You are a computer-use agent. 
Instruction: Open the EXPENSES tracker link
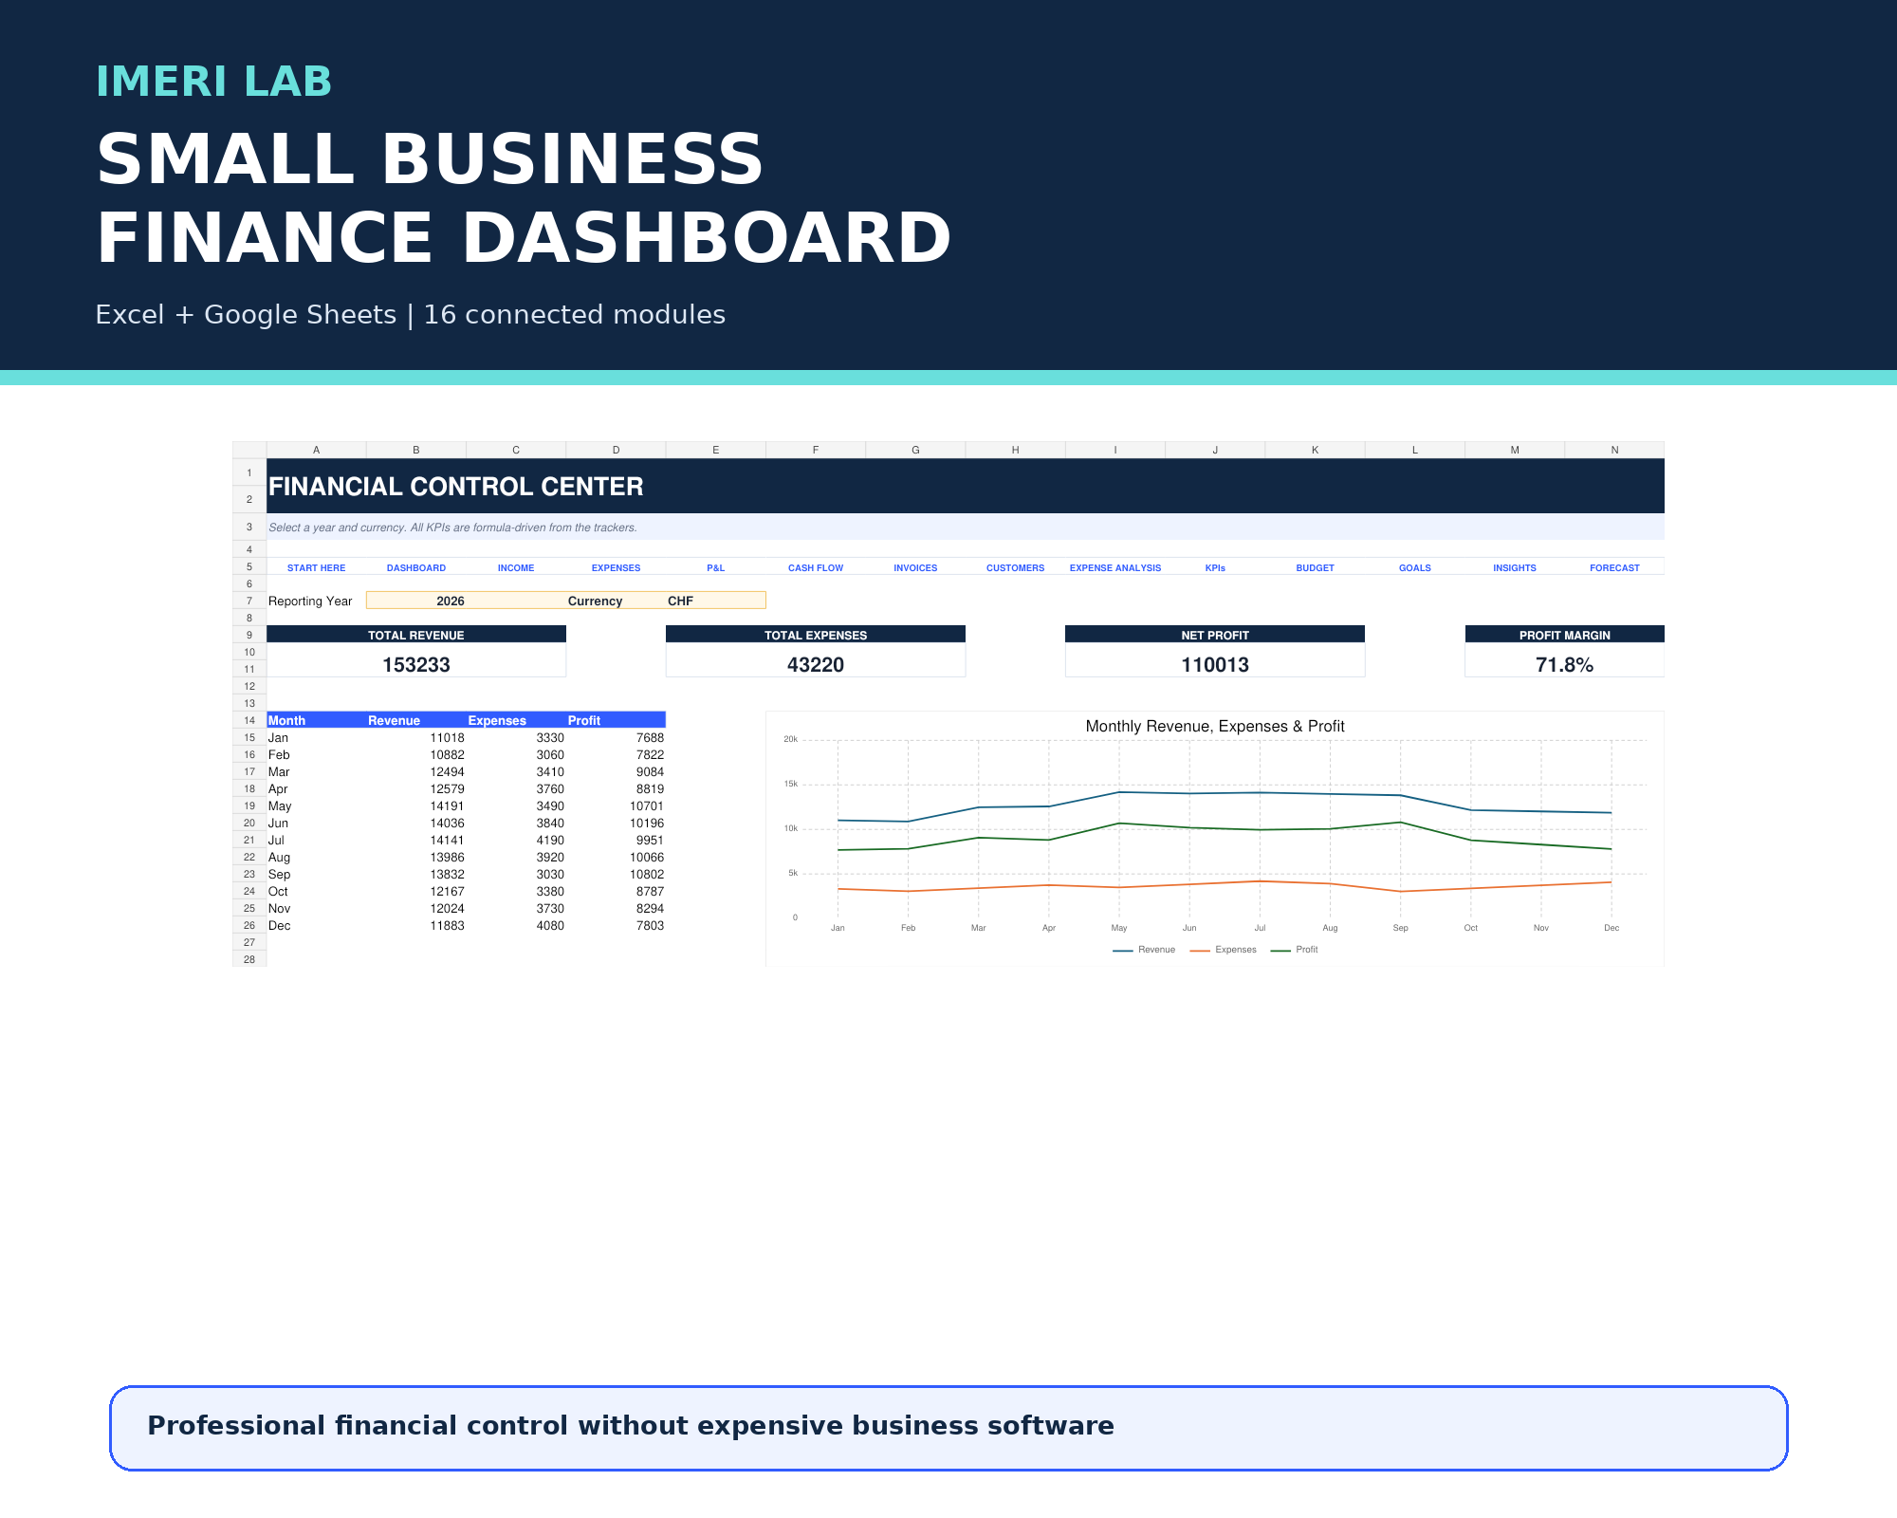tap(616, 567)
